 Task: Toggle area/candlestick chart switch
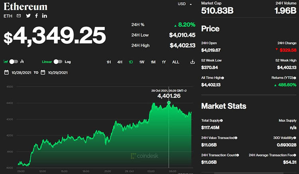(14, 62)
